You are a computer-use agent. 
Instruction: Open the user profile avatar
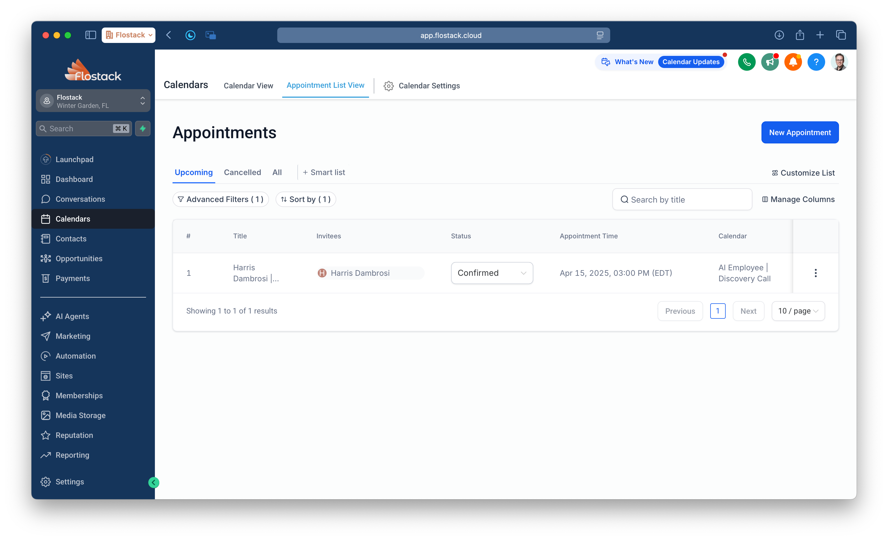[839, 62]
